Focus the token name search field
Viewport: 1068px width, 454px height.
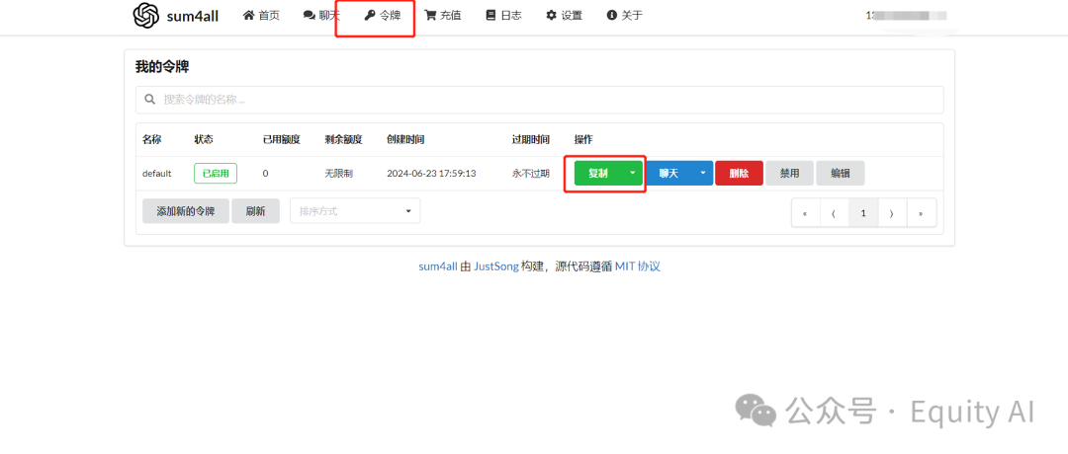[540, 100]
